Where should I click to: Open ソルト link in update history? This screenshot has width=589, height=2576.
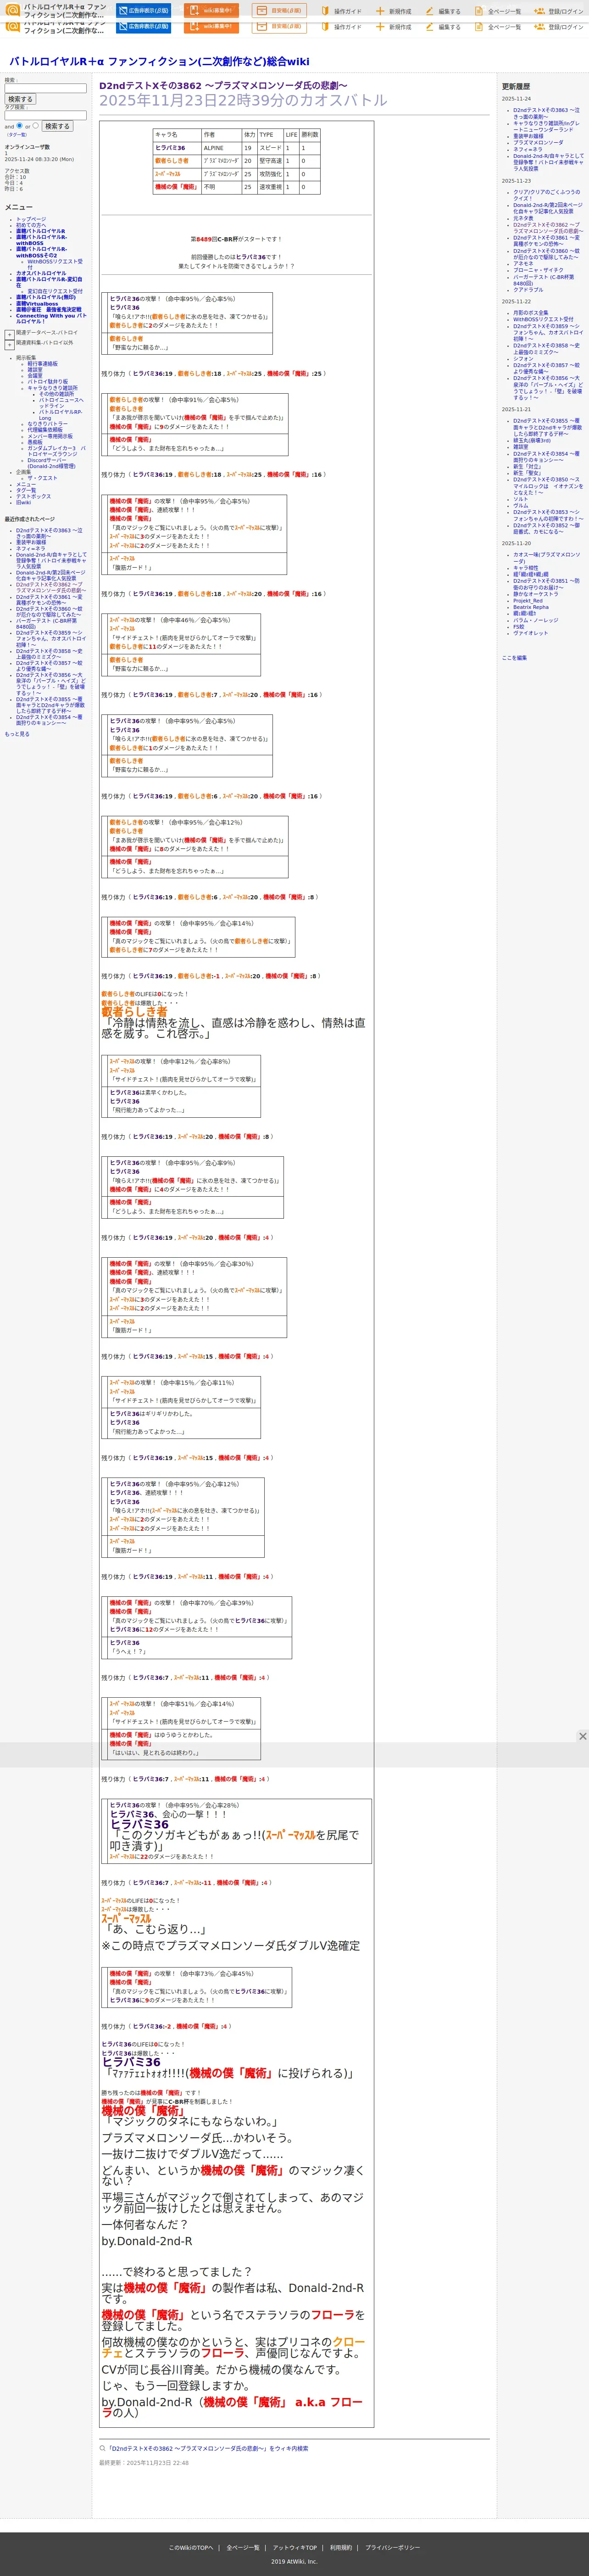pos(520,498)
